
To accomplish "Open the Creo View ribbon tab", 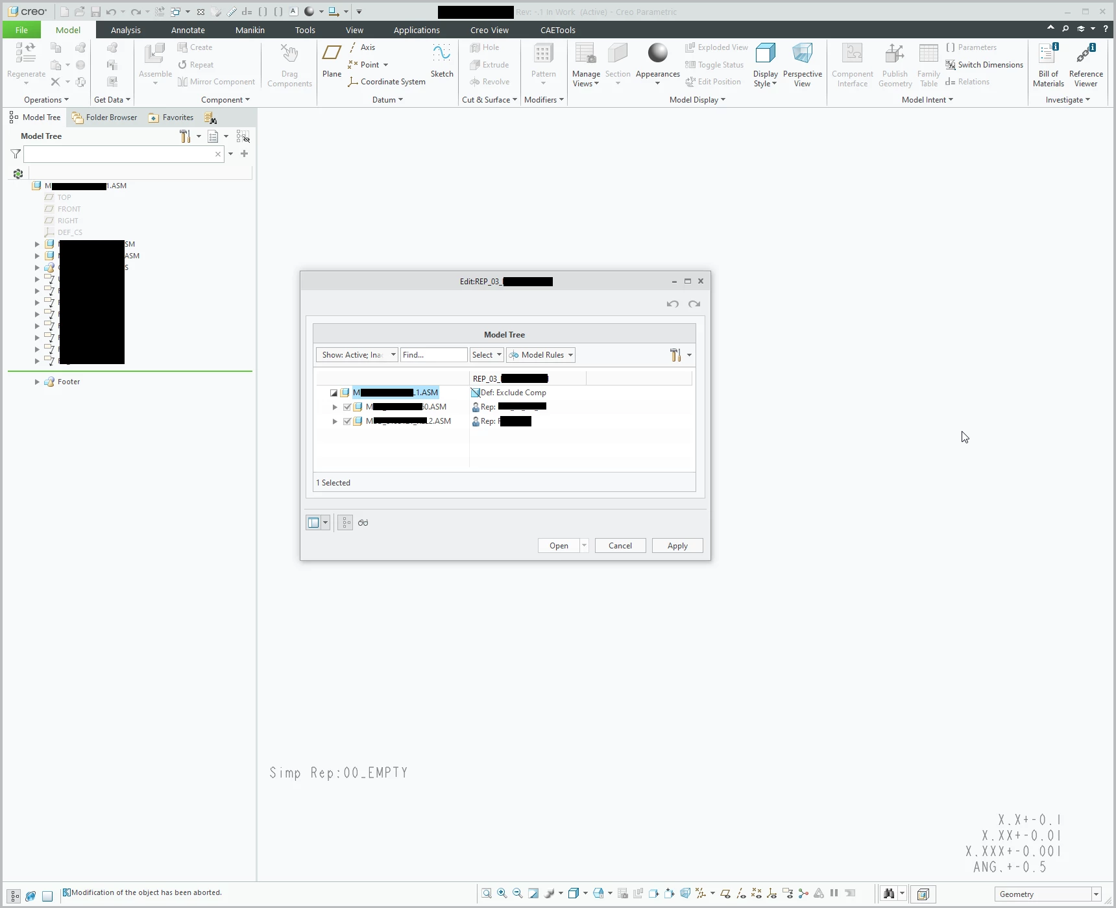I will coord(489,30).
